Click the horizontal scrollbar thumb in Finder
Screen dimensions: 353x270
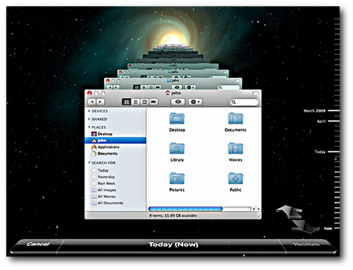pos(186,209)
